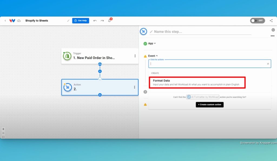Focus the Name this step field
This screenshot has width=277, height=161.
coord(200,32)
